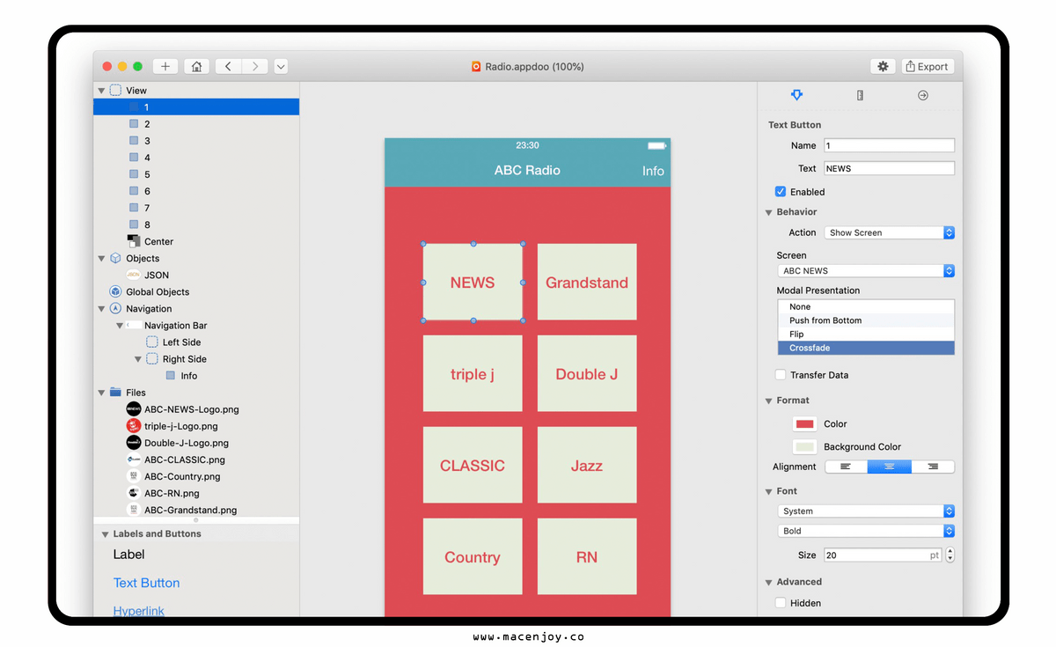Choose Flip modal presentation
This screenshot has height=647, width=1056.
pos(866,335)
